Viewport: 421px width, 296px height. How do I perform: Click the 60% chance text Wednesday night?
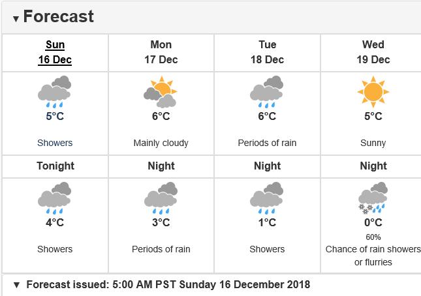pyautogui.click(x=373, y=237)
